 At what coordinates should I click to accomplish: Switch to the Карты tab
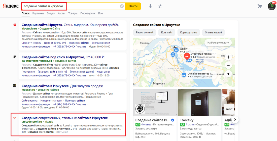point(61,13)
